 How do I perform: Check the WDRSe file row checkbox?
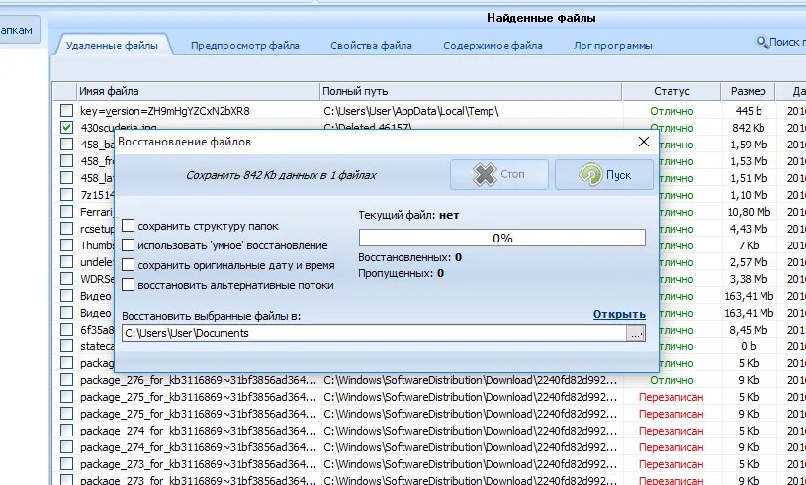[x=66, y=279]
